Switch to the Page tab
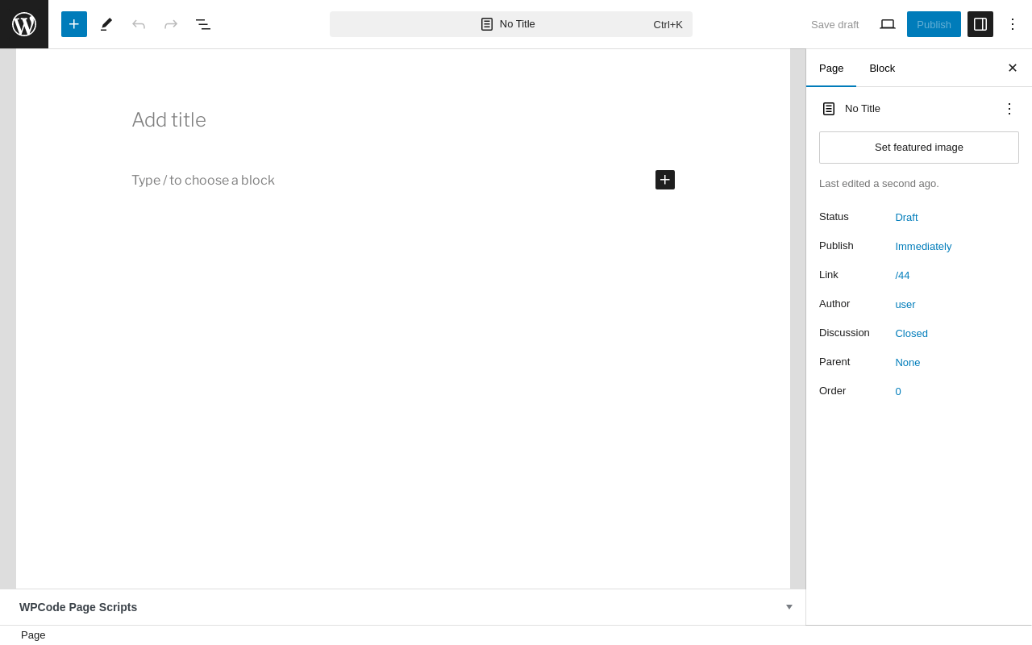 [831, 68]
